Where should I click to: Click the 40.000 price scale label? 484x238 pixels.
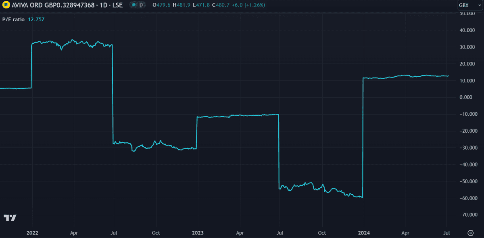tap(467, 30)
